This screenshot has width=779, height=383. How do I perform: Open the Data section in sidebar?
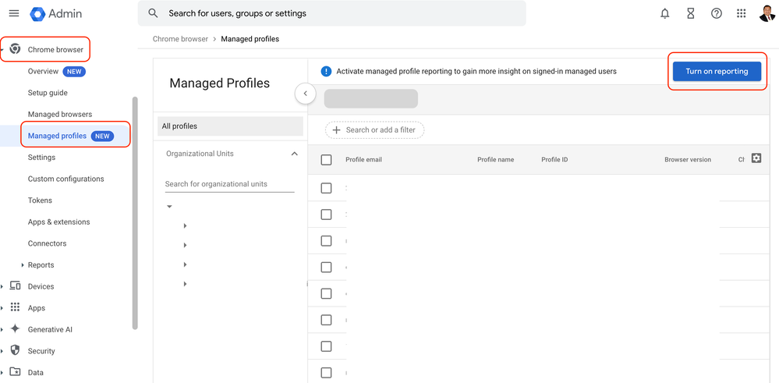35,373
